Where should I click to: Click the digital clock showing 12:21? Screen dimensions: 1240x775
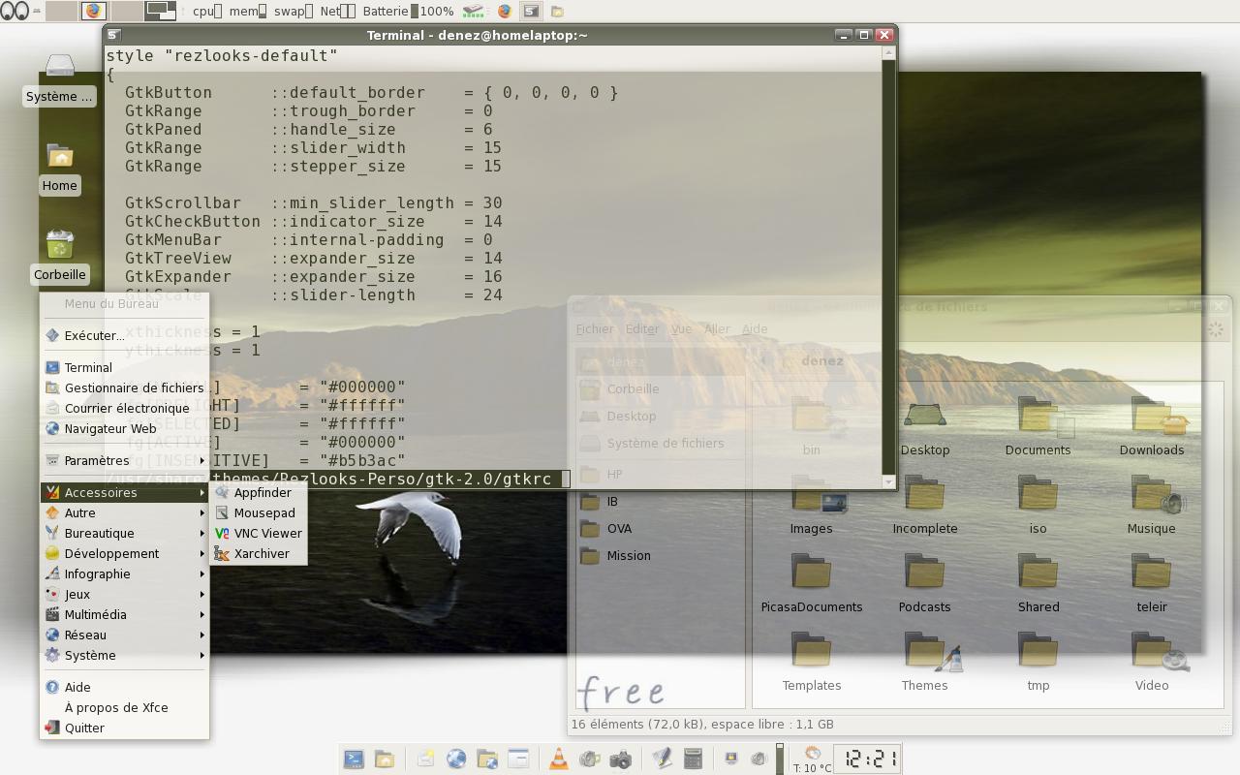click(869, 759)
